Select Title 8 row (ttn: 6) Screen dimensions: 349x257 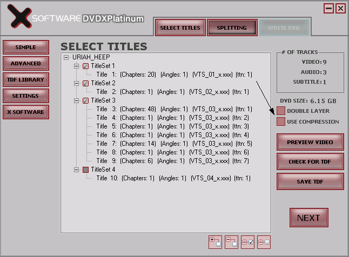(173, 152)
